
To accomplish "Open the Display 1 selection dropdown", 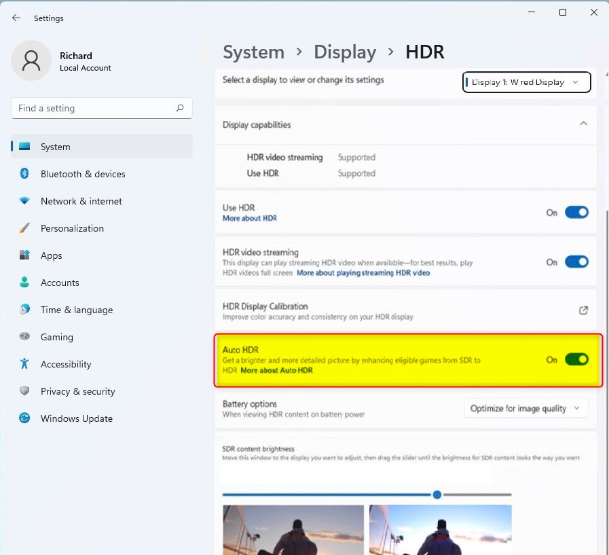I will point(527,82).
